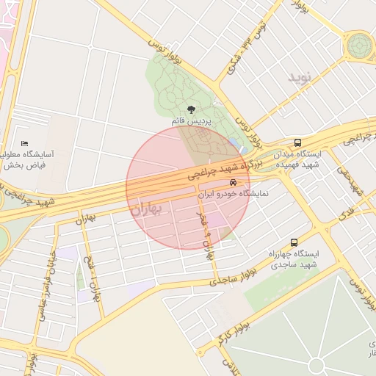
Task: Select the bus icon at ایستگاه چهارراه شهید ساجدی
Action: pyautogui.click(x=294, y=242)
